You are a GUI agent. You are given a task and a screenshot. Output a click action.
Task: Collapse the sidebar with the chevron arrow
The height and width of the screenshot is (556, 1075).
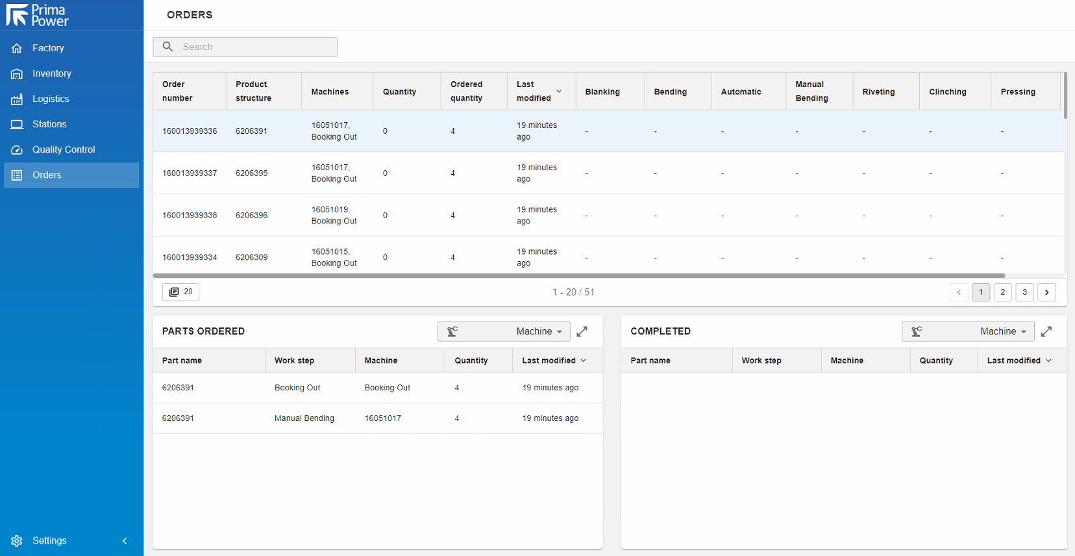(x=125, y=540)
